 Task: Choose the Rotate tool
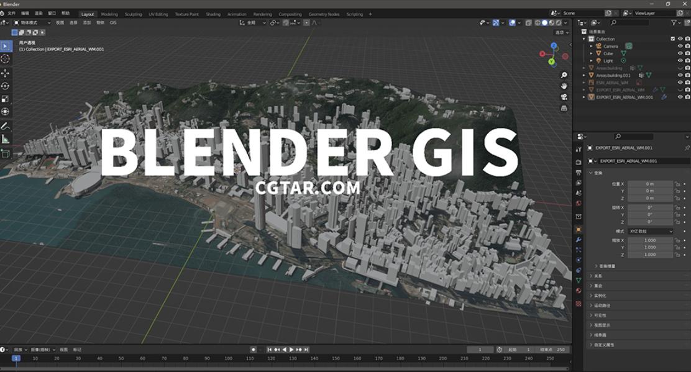click(x=6, y=86)
